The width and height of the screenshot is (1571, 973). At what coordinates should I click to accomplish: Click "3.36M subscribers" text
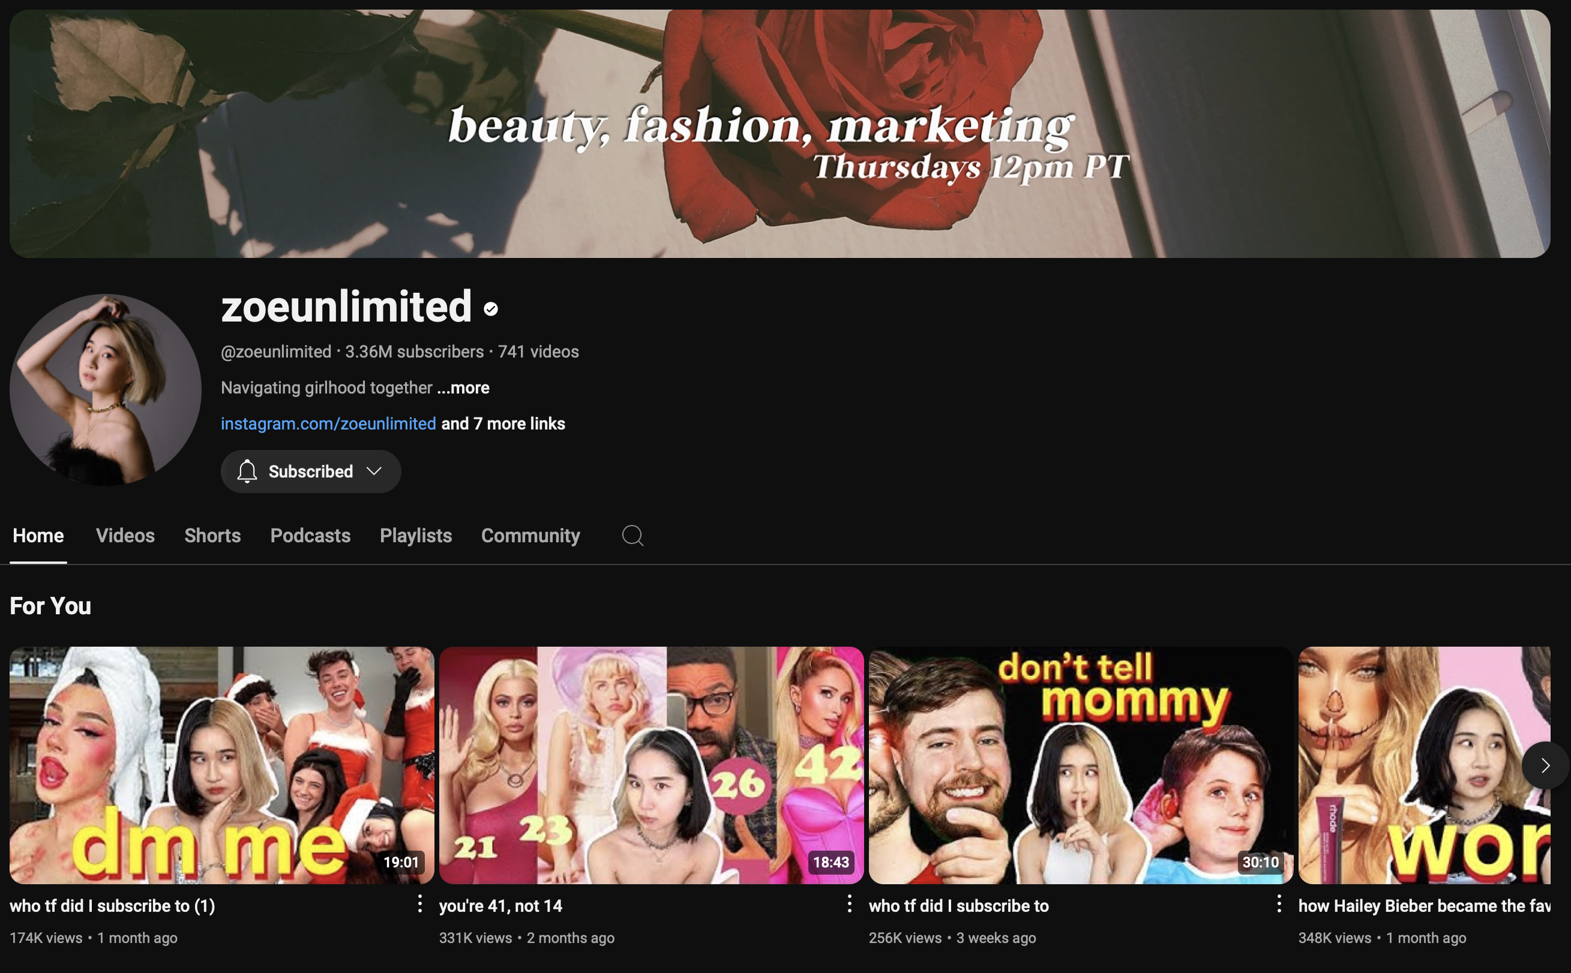[415, 352]
